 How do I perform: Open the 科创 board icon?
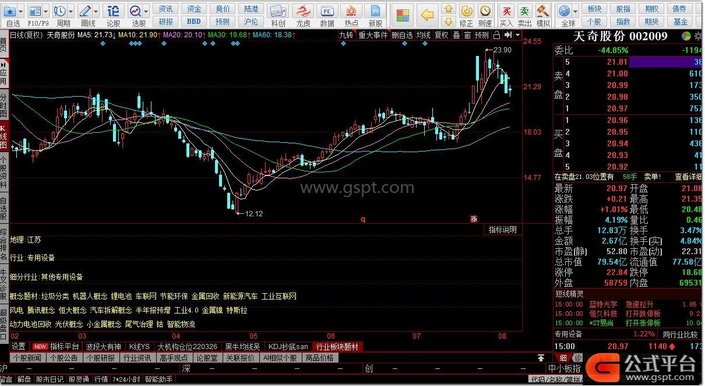point(279,11)
